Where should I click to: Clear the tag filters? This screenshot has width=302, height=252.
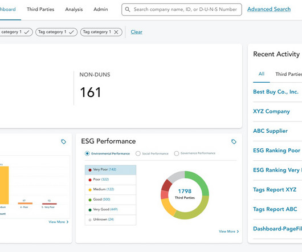click(x=137, y=32)
